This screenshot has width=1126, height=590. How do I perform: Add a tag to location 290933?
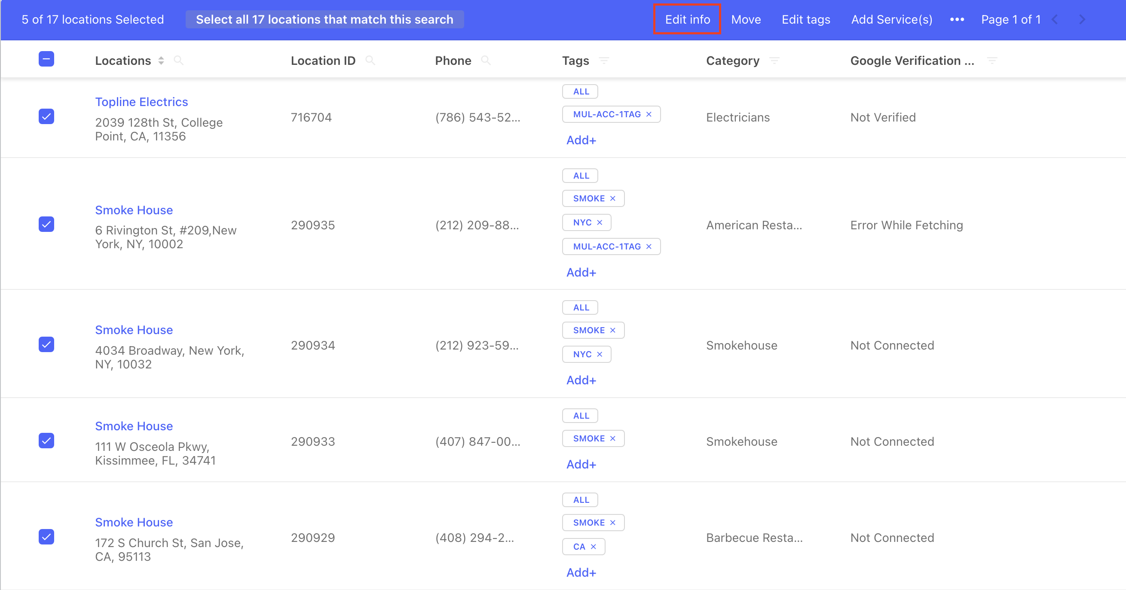581,465
